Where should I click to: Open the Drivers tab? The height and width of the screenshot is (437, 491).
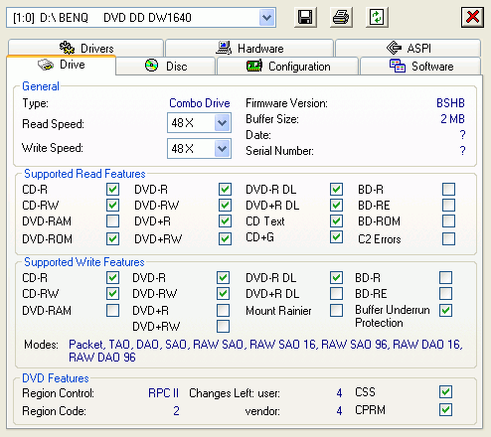click(85, 48)
